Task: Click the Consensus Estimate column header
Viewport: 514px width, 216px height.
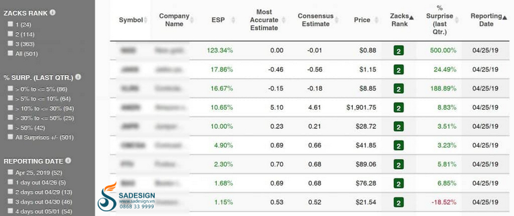Action: (315, 20)
